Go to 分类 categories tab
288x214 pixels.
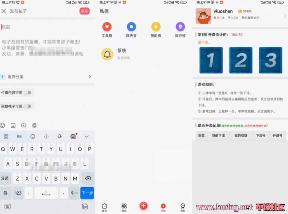point(124,208)
